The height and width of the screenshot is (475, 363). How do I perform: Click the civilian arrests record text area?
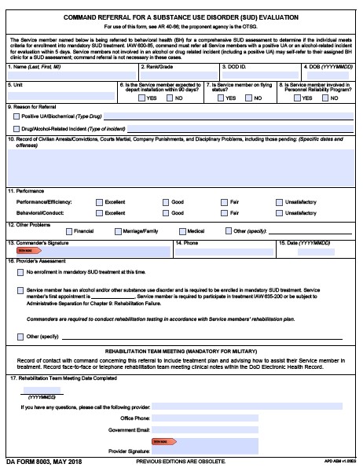181,168
